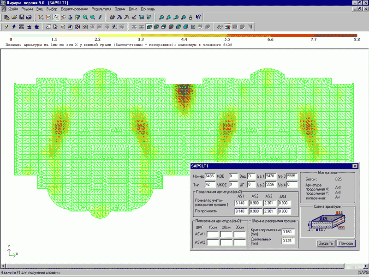Click the open folder icon in toolbar
Image resolution: width=369 pixels, height=277 pixels.
click(14, 17)
